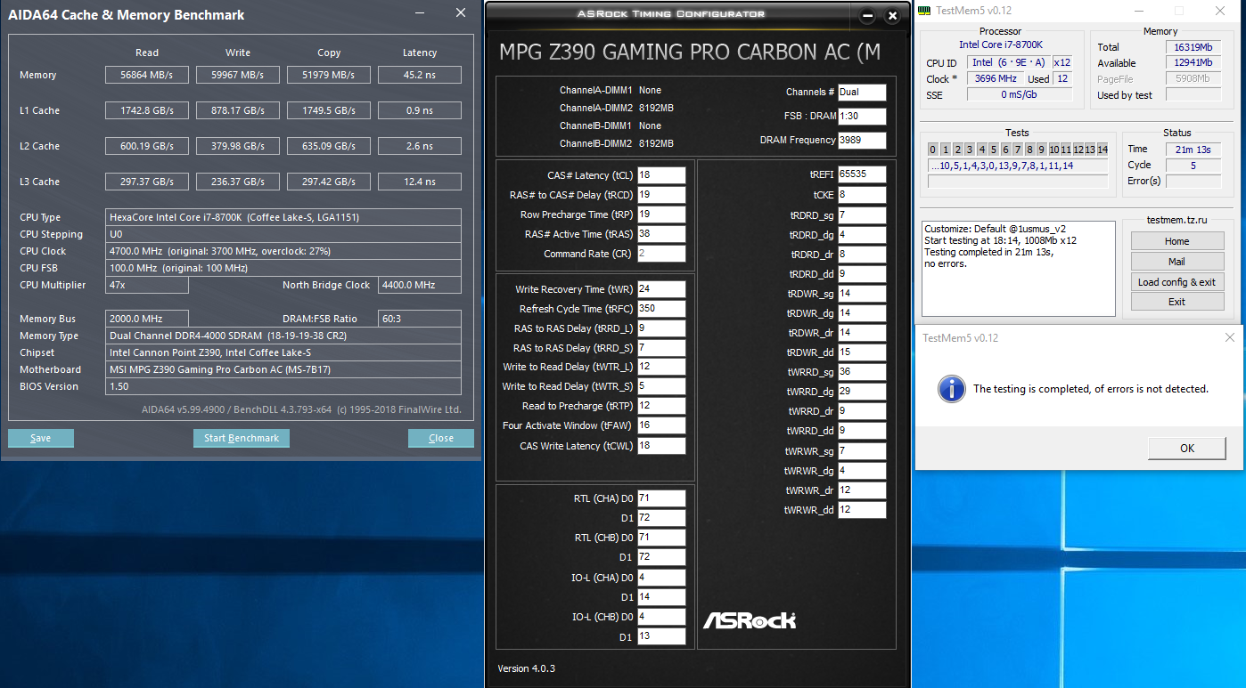Click the BIOS Version 1.50 field

tap(283, 386)
